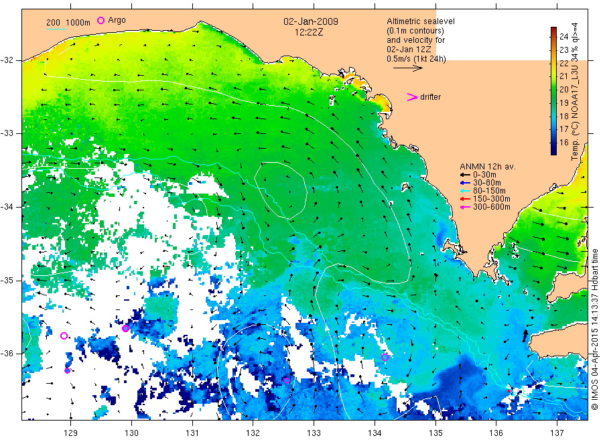Click the colorbar at 20 degrees green
The image size is (603, 442).
[x=553, y=90]
